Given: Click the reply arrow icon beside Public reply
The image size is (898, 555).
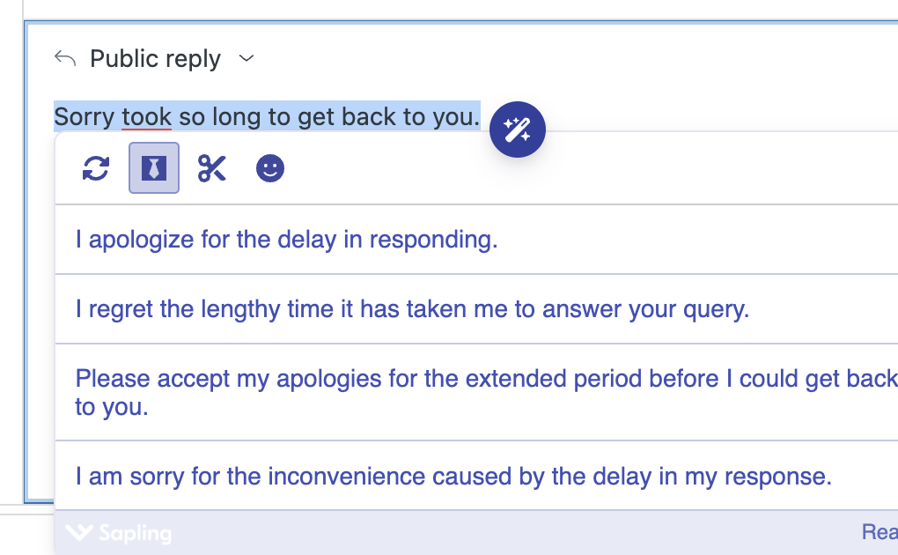Looking at the screenshot, I should [64, 58].
